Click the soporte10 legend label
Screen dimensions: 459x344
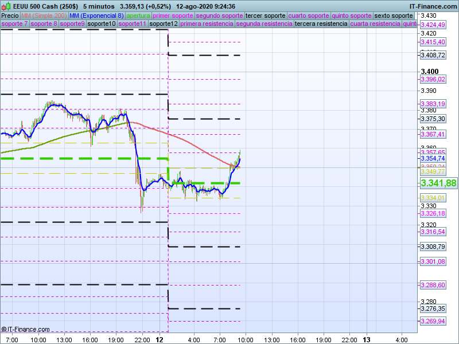(102, 24)
